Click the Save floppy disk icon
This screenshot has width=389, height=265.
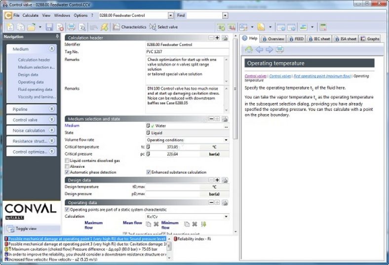[49, 27]
